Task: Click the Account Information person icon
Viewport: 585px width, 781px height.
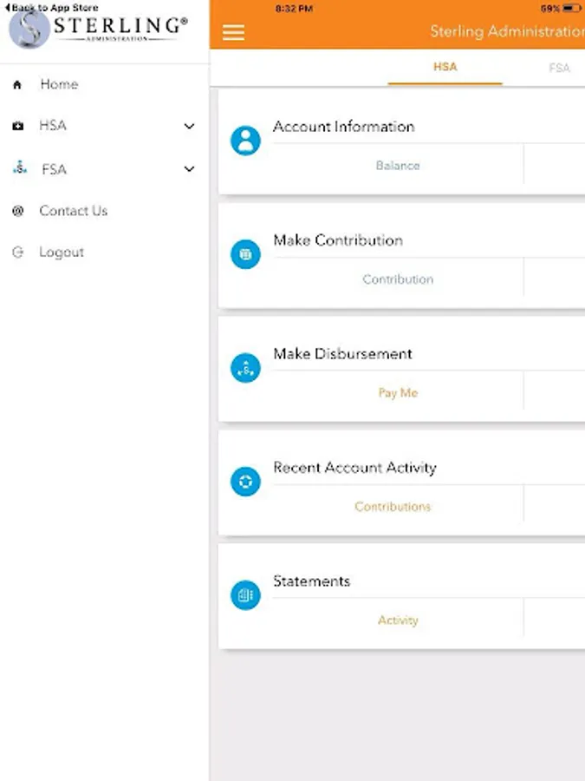Action: coord(246,141)
